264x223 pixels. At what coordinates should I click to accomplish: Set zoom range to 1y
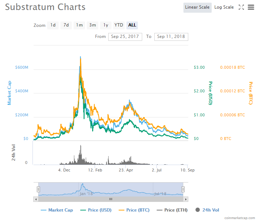pyautogui.click(x=106, y=25)
